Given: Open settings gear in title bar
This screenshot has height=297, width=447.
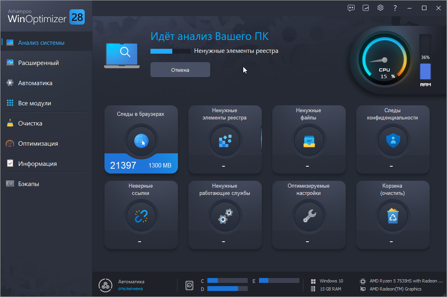Looking at the screenshot, I should point(380,8).
